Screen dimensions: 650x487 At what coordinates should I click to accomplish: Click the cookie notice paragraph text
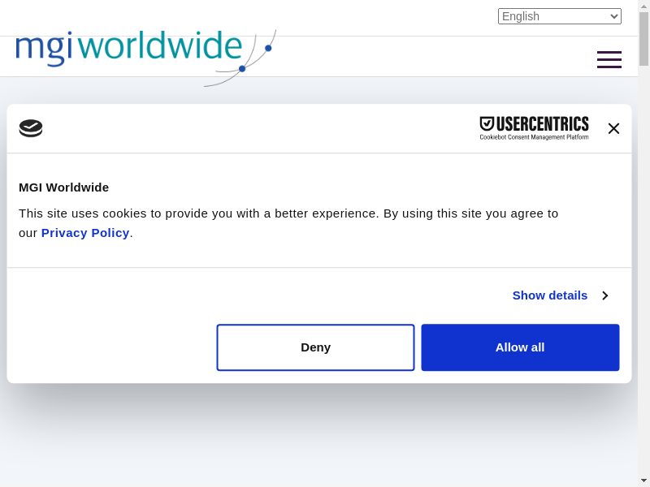click(288, 213)
